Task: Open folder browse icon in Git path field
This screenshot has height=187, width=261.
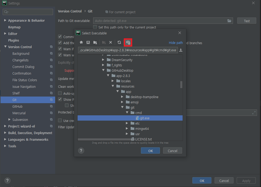Action: tap(229, 21)
